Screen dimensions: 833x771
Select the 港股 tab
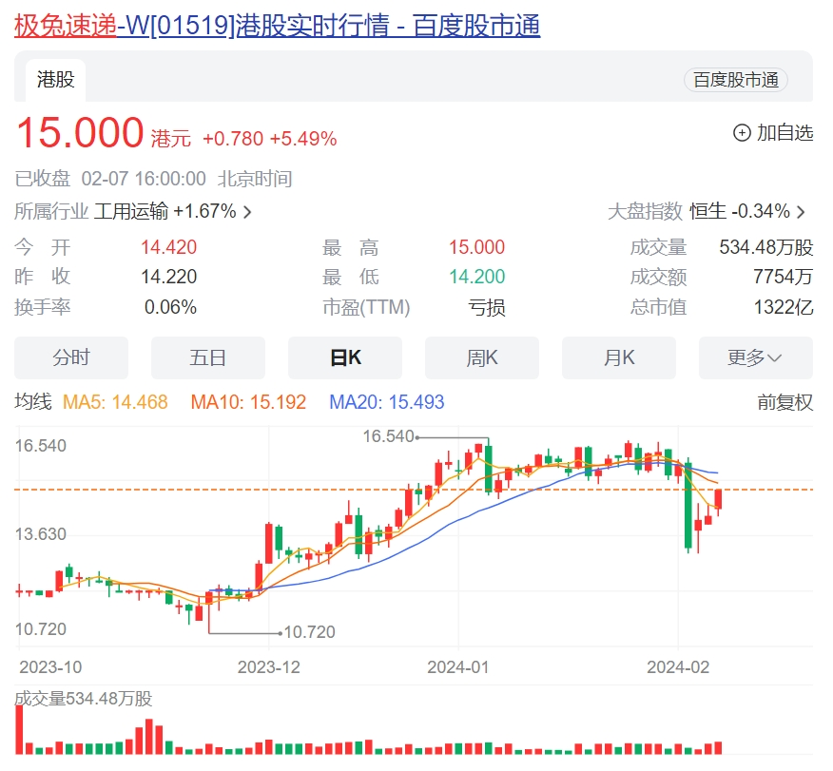click(x=55, y=81)
